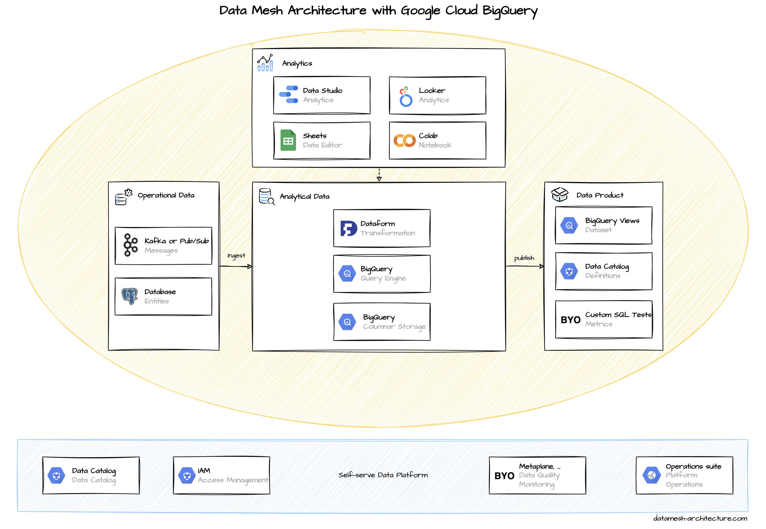Select the Dataform title text
Image resolution: width=766 pixels, height=529 pixels.
(x=378, y=224)
